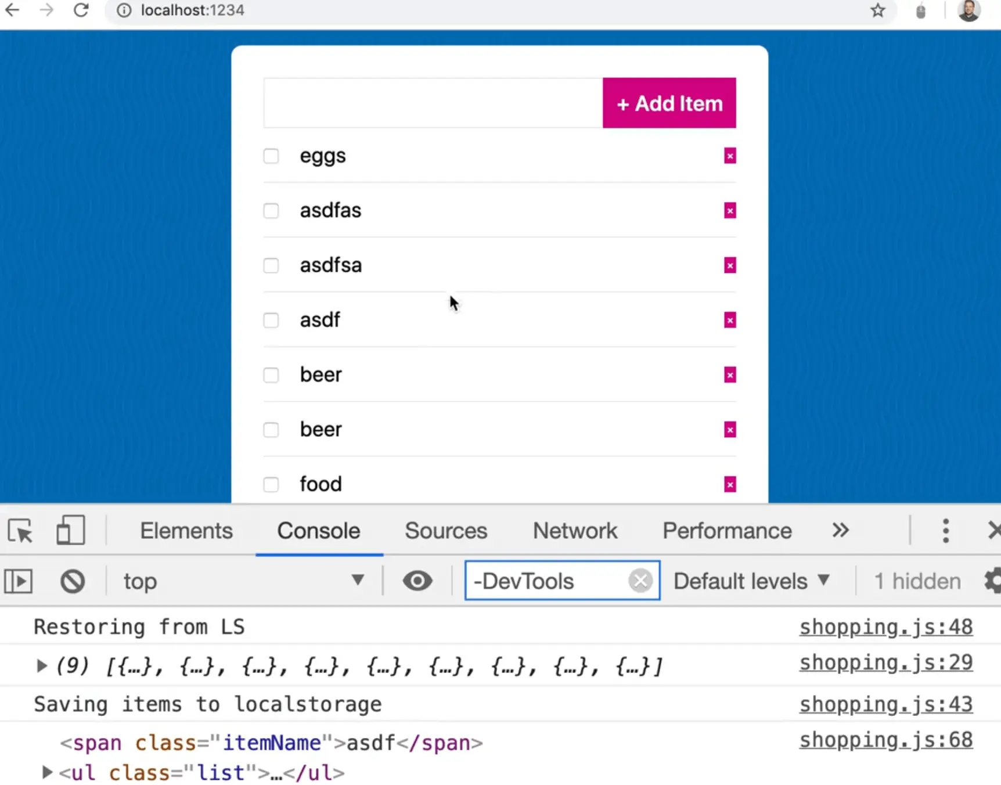
Task: Open the live expression eye icon
Action: 417,581
